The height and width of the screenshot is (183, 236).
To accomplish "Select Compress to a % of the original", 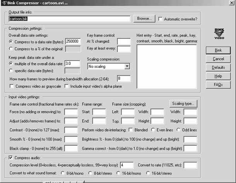I will tap(11, 49).
